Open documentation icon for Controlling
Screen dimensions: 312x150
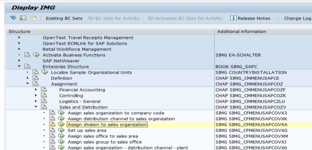[x=44, y=96]
